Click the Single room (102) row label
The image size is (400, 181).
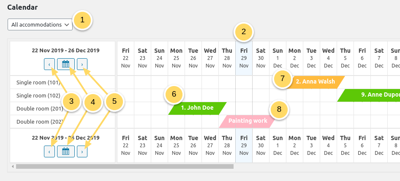coord(36,95)
